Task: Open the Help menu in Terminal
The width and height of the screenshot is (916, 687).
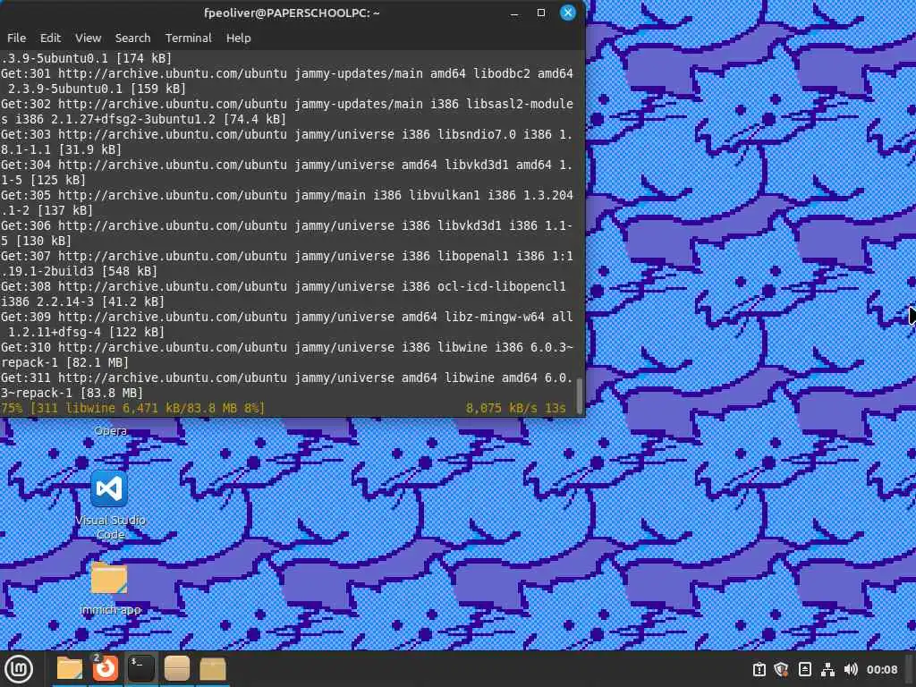Action: click(x=238, y=38)
